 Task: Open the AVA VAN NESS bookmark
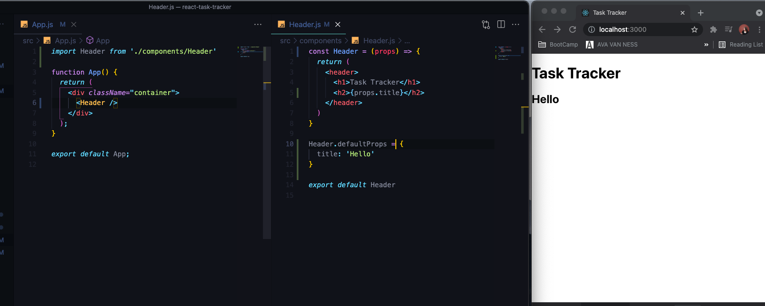612,45
